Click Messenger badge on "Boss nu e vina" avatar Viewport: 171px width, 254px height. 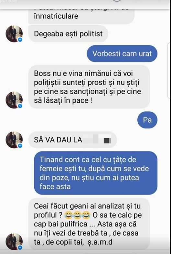click(20, 106)
